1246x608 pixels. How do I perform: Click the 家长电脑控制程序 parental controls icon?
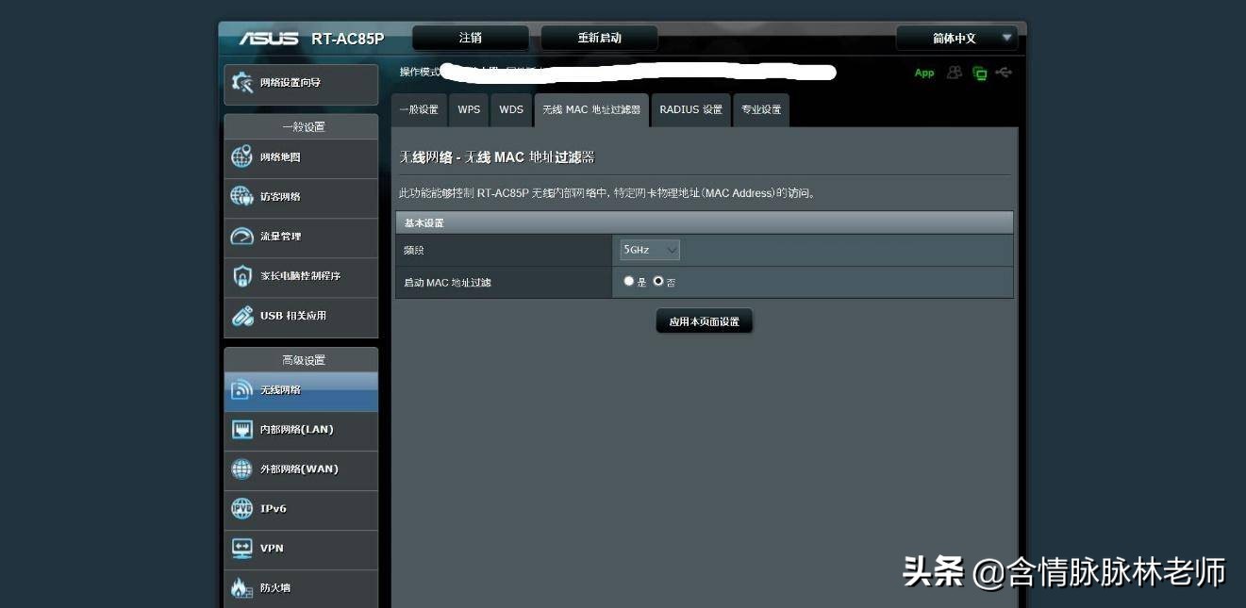pos(242,277)
